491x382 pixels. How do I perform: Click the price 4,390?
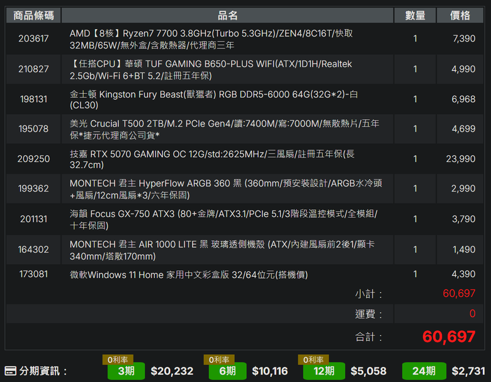[463, 274]
